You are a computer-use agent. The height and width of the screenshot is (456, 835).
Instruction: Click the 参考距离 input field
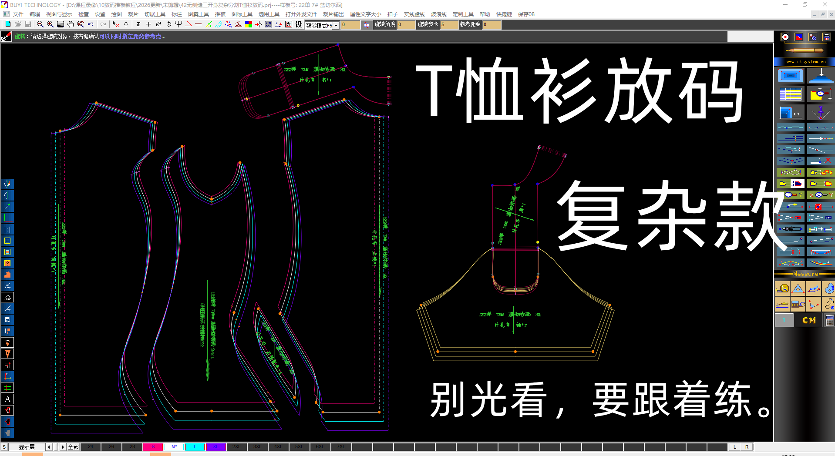pyautogui.click(x=492, y=25)
